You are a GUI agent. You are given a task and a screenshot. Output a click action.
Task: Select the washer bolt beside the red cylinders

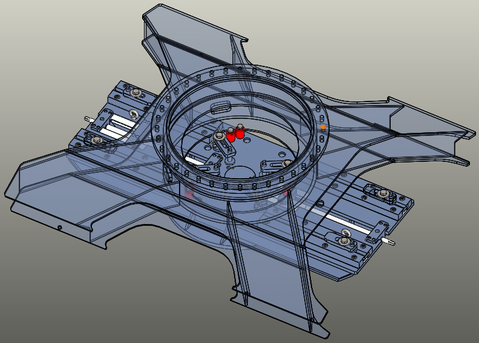click(220, 136)
